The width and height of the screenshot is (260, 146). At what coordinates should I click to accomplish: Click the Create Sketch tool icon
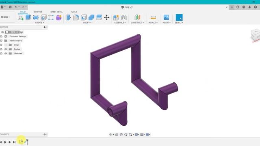click(21, 17)
